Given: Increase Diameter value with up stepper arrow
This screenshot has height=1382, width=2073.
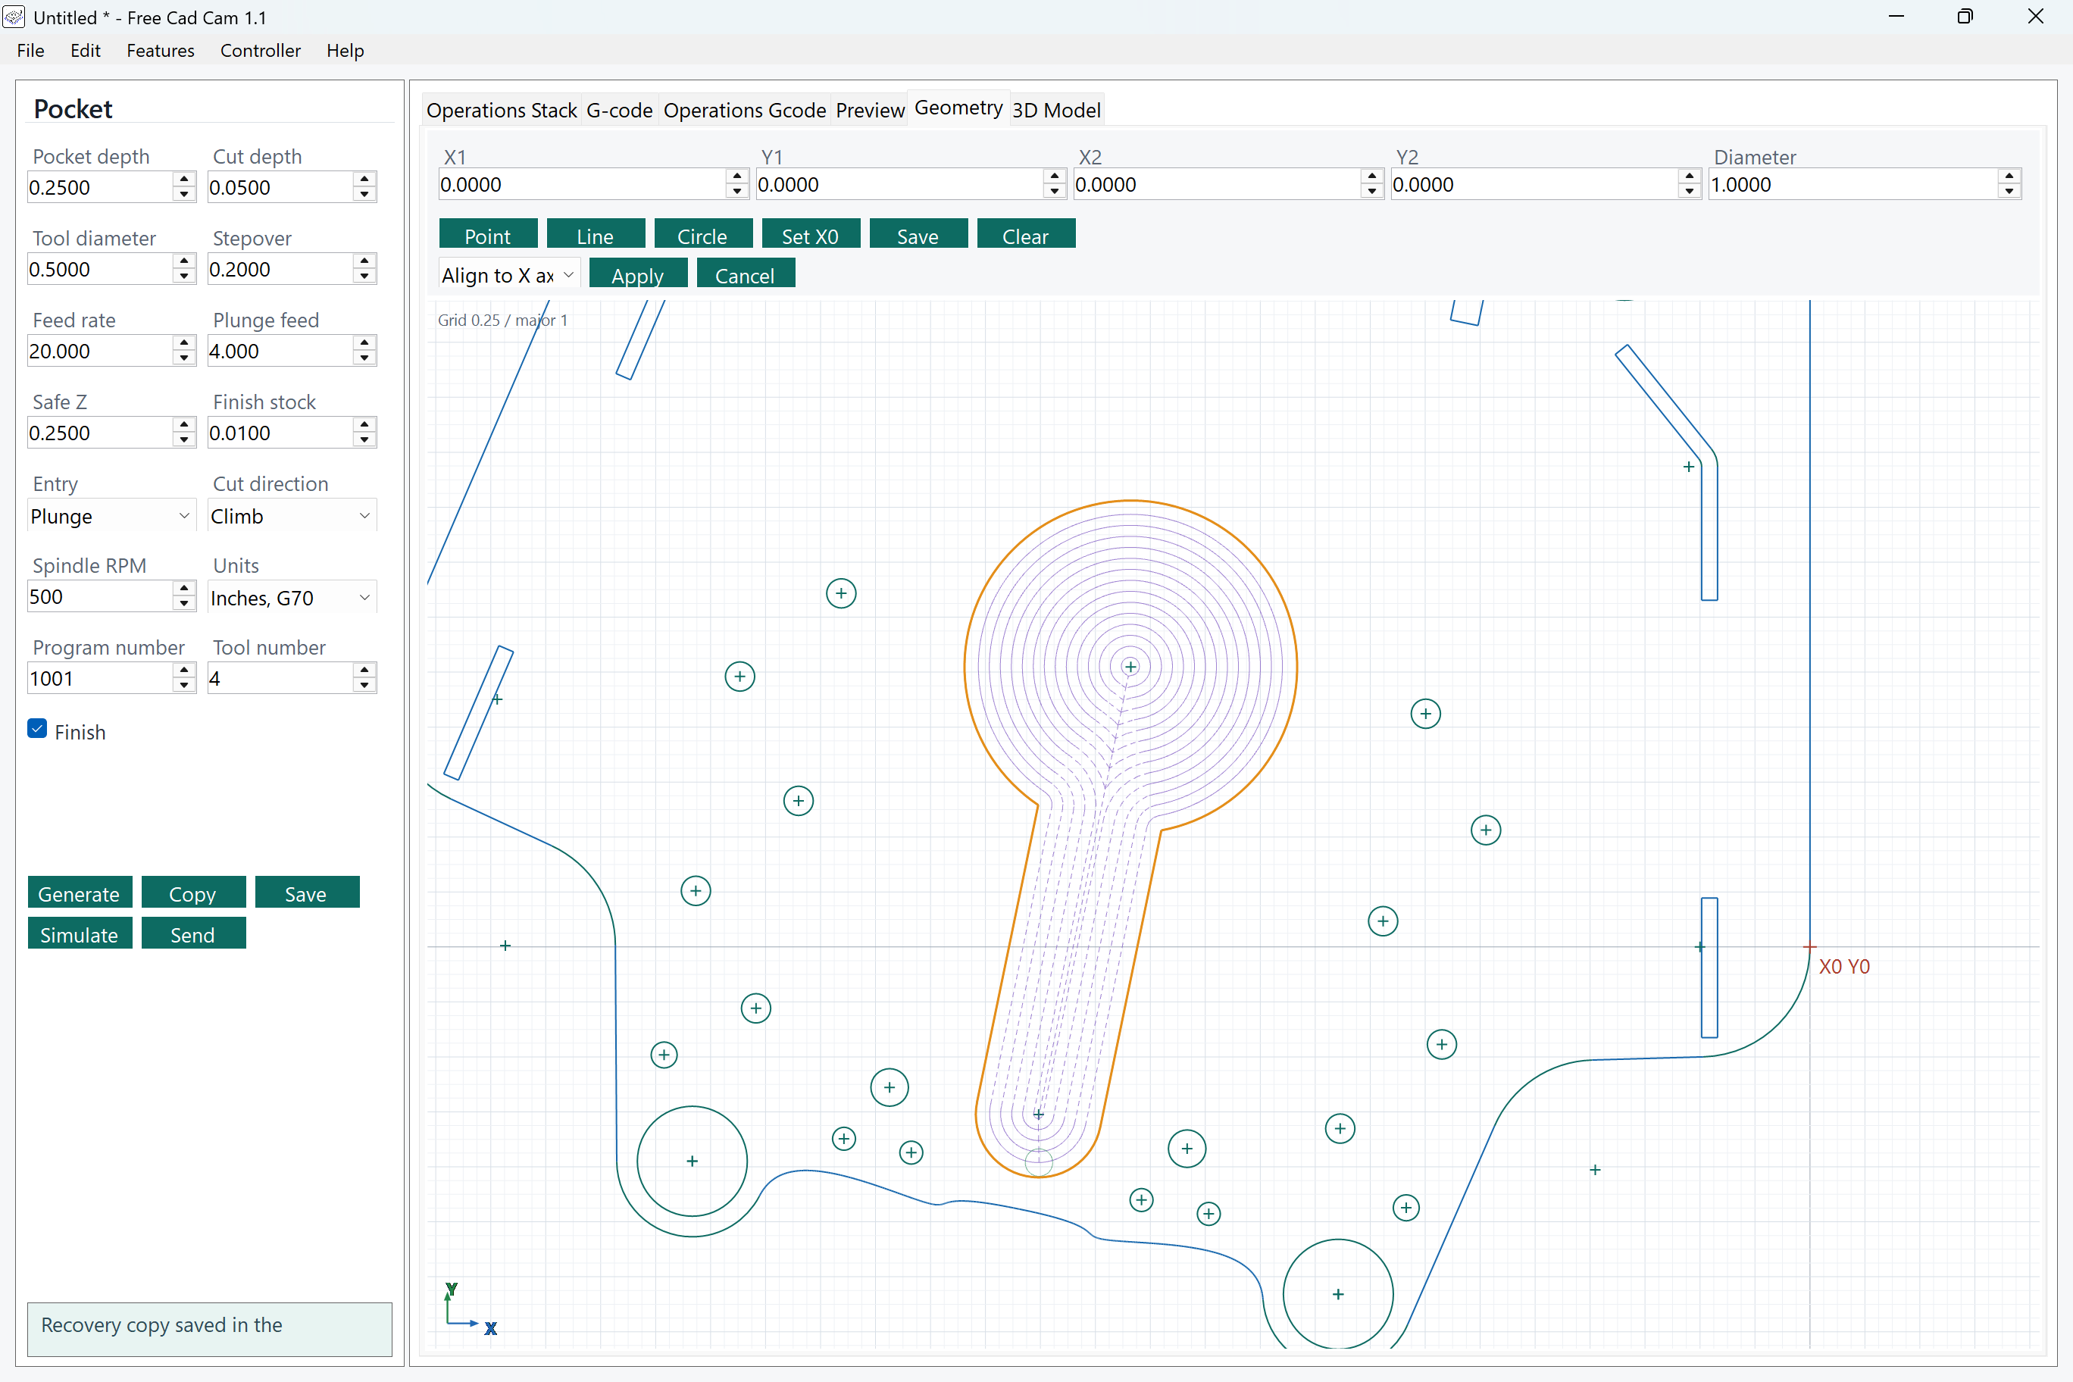Looking at the screenshot, I should point(2009,177).
